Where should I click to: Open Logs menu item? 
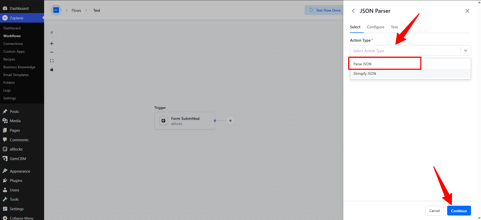click(x=7, y=90)
